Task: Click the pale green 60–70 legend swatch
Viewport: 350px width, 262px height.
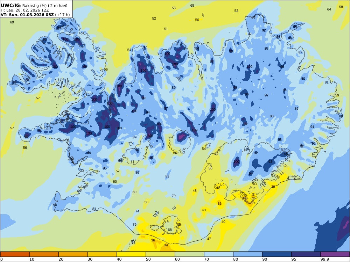Action: 189,254
